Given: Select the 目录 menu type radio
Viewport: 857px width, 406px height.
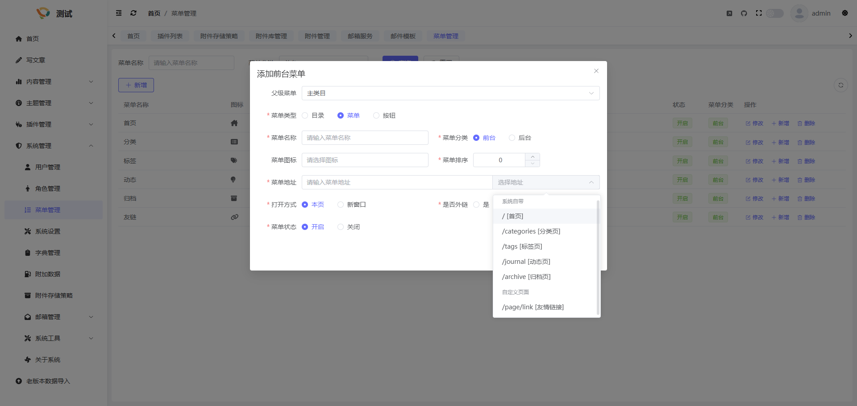Looking at the screenshot, I should pyautogui.click(x=305, y=116).
